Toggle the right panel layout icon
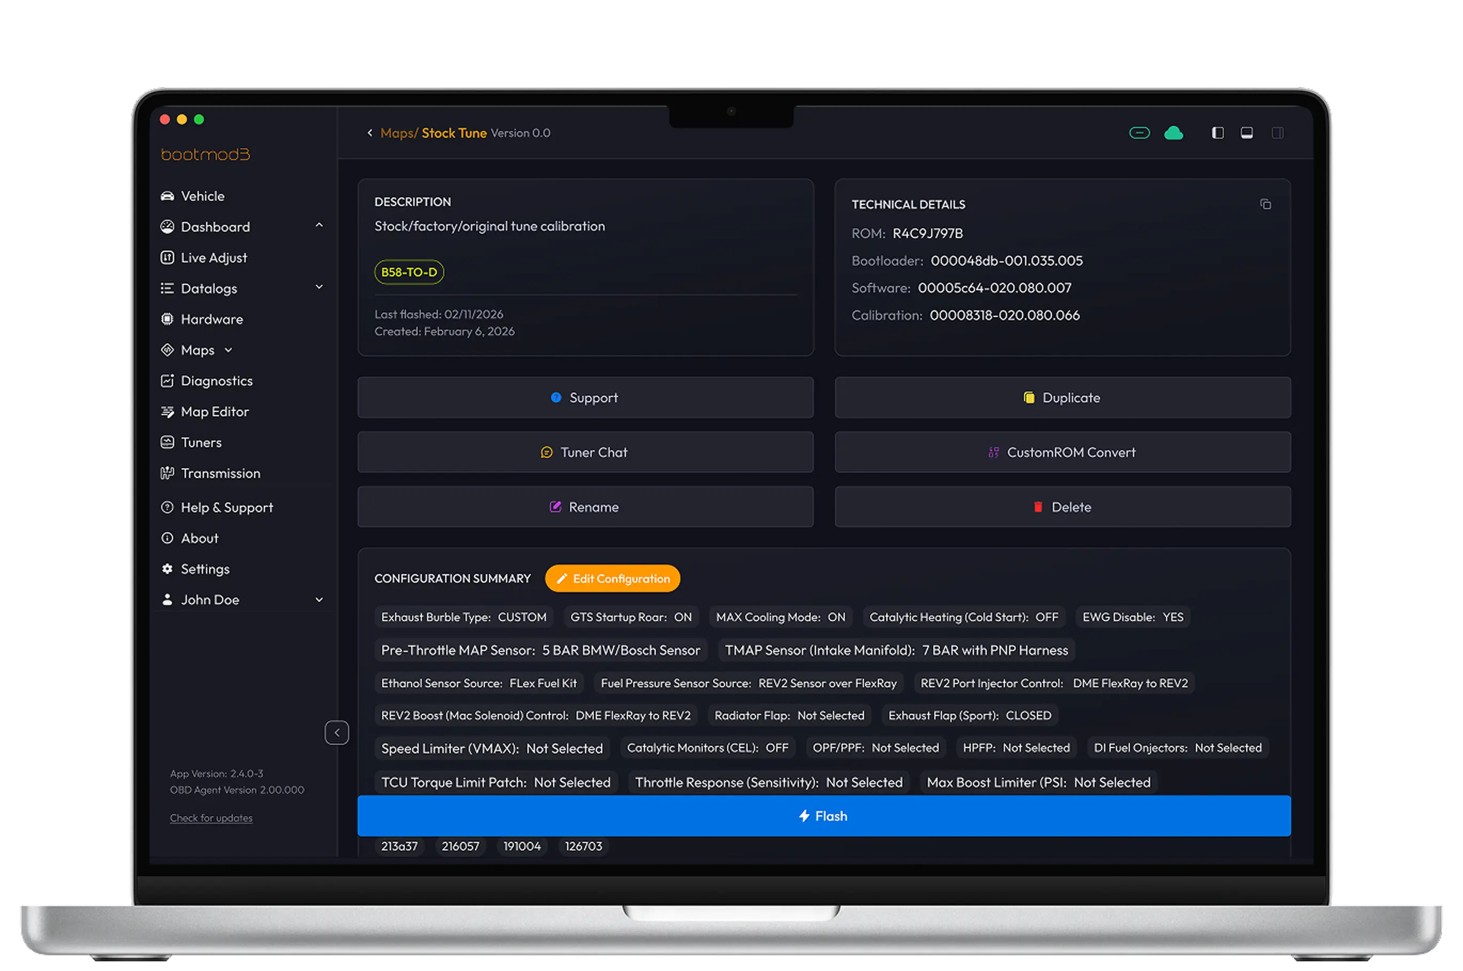 1278,133
